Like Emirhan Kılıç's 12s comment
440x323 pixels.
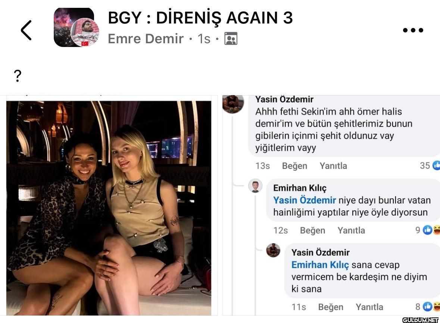pyautogui.click(x=312, y=230)
